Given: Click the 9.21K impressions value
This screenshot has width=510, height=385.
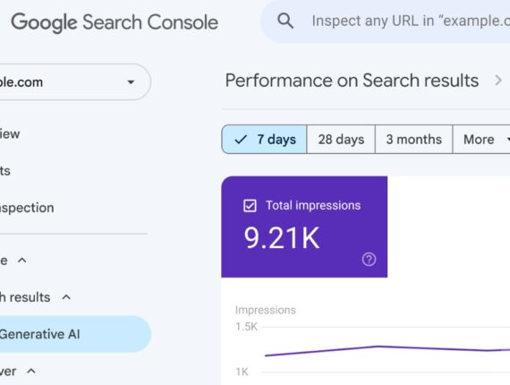Looking at the screenshot, I should pyautogui.click(x=282, y=238).
